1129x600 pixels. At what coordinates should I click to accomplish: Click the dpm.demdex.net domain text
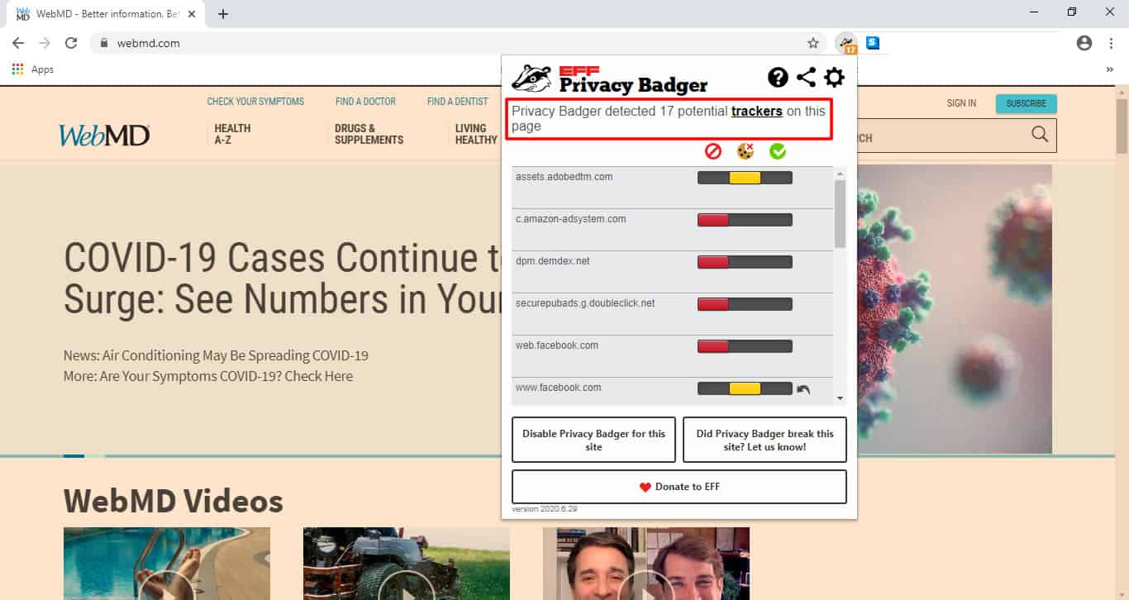(553, 261)
